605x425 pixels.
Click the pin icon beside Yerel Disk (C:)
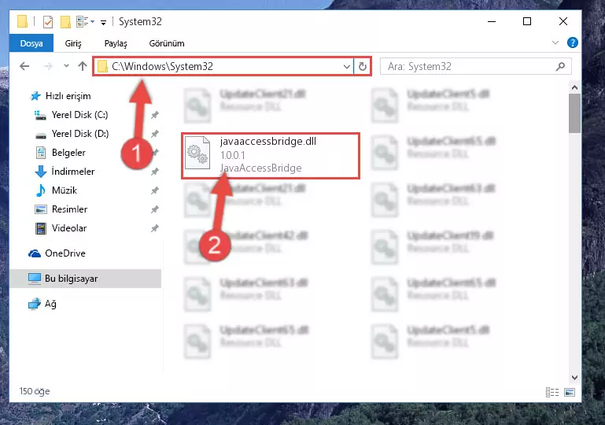click(x=155, y=115)
